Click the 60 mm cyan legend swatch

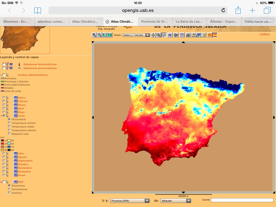point(9,144)
